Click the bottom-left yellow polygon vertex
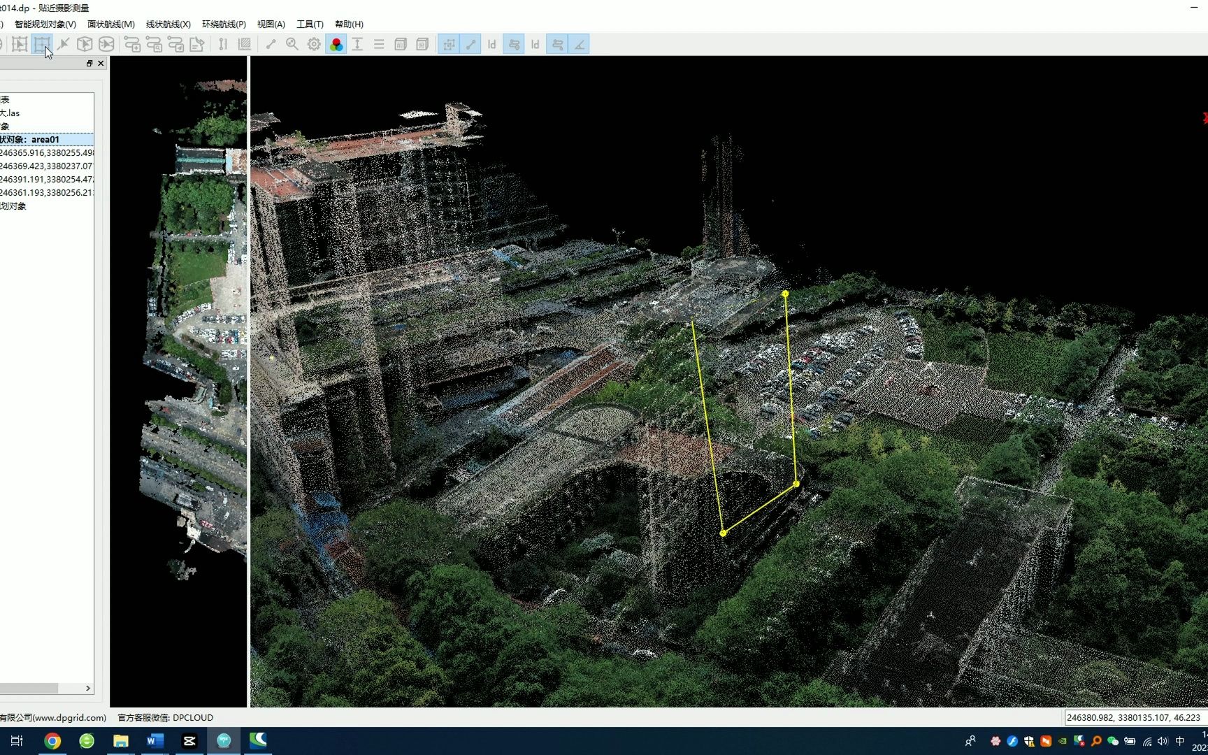Image resolution: width=1208 pixels, height=755 pixels. pos(724,533)
